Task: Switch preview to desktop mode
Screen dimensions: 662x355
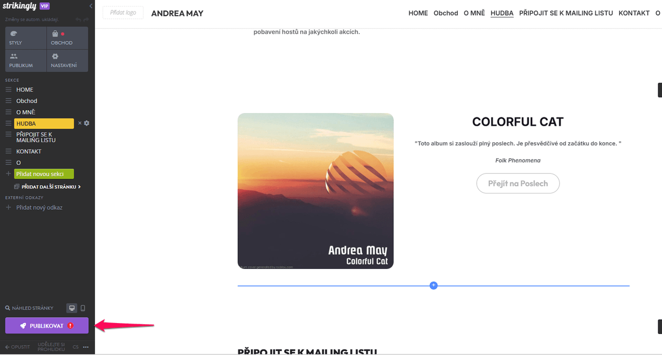Action: pos(71,308)
